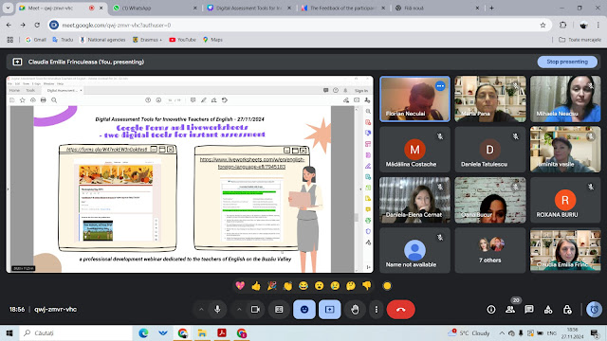607x341 pixels.
Task: Bookmark this page with the star
Action: coord(543,26)
